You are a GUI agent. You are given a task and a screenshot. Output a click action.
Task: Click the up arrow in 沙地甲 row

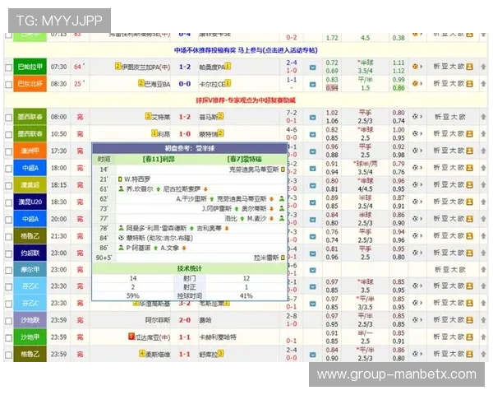483,337
